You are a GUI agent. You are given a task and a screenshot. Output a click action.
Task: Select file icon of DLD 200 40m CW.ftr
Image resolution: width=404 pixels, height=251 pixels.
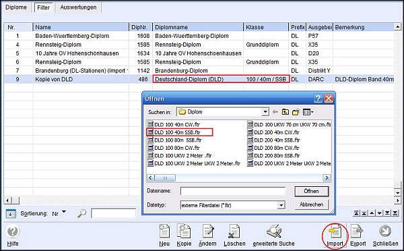(x=250, y=132)
